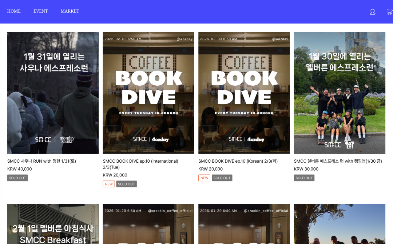Open the EVENT menu item

click(40, 11)
